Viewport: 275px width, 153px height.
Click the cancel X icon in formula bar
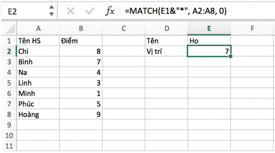click(70, 11)
